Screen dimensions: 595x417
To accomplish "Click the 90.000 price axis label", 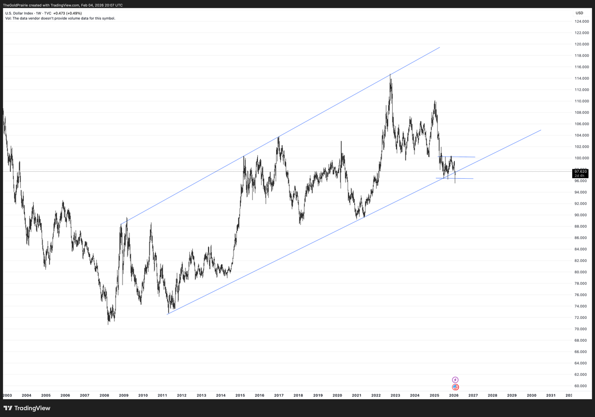I will pos(581,215).
